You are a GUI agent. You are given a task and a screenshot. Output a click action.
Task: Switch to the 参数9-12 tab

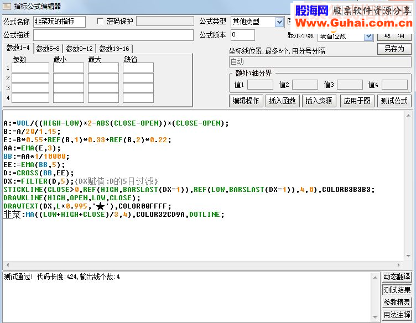pos(79,49)
